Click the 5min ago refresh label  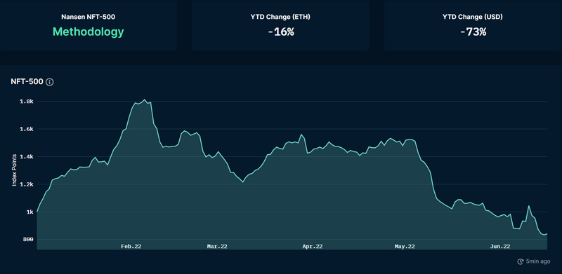pos(538,261)
